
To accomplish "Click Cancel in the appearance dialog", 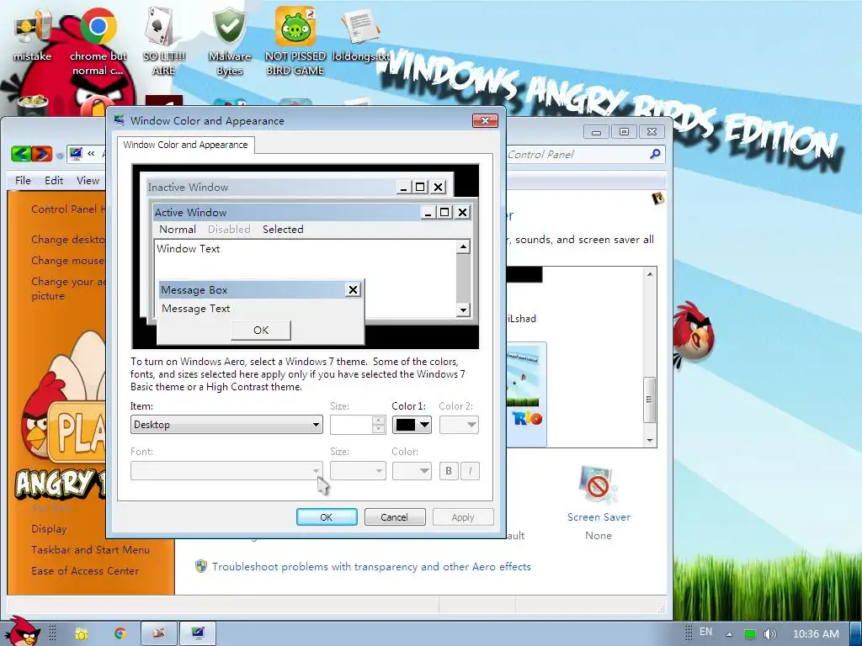I will (395, 517).
